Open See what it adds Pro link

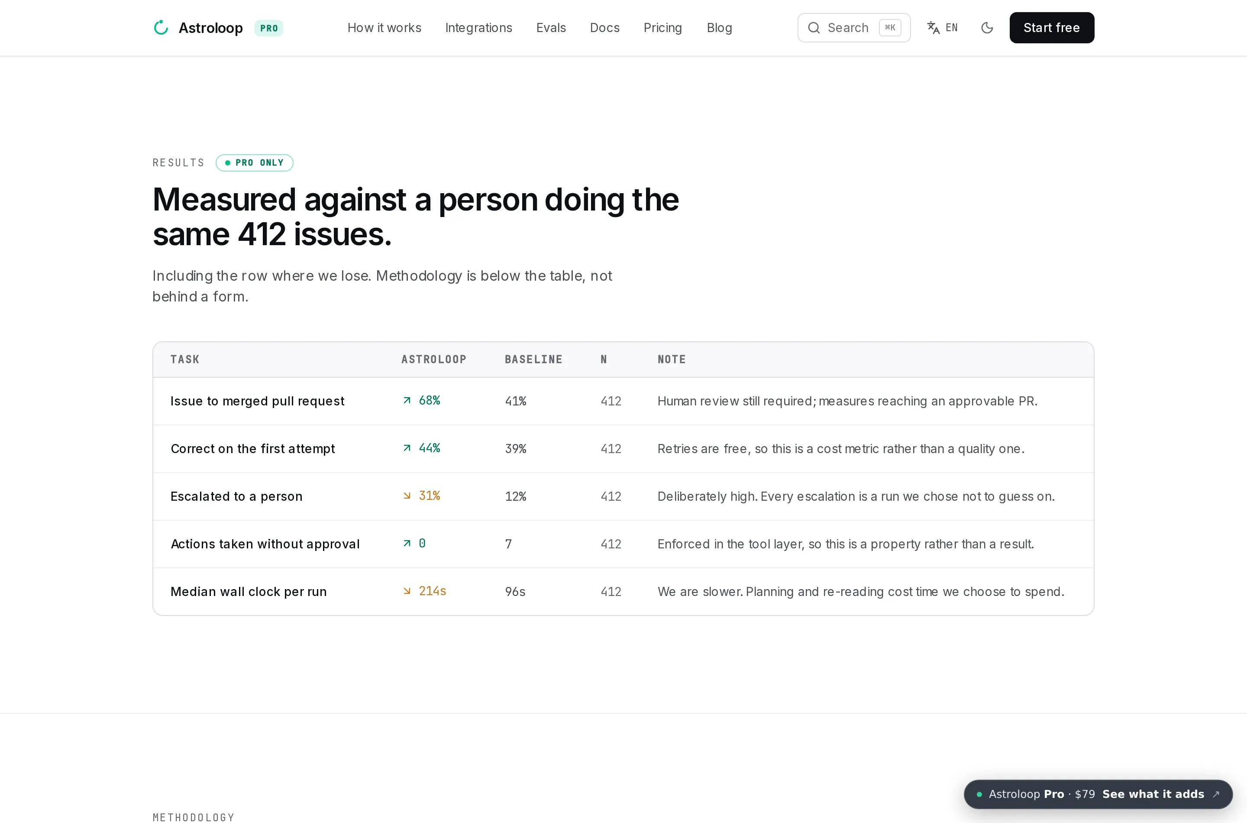click(x=1153, y=794)
